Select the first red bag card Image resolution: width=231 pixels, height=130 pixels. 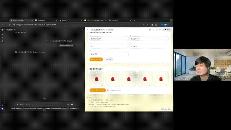tap(97, 79)
